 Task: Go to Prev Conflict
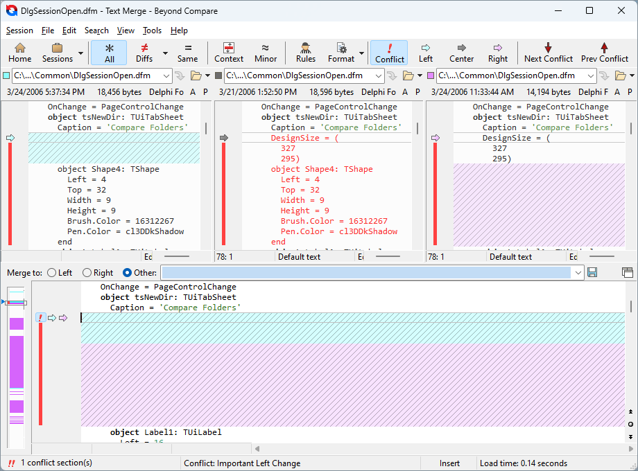pyautogui.click(x=604, y=53)
